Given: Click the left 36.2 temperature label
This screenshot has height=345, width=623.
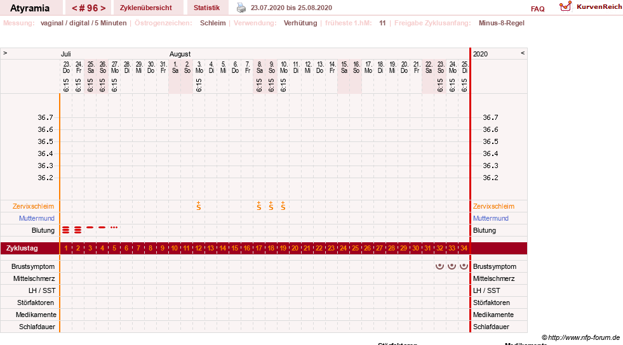Looking at the screenshot, I should [45, 178].
